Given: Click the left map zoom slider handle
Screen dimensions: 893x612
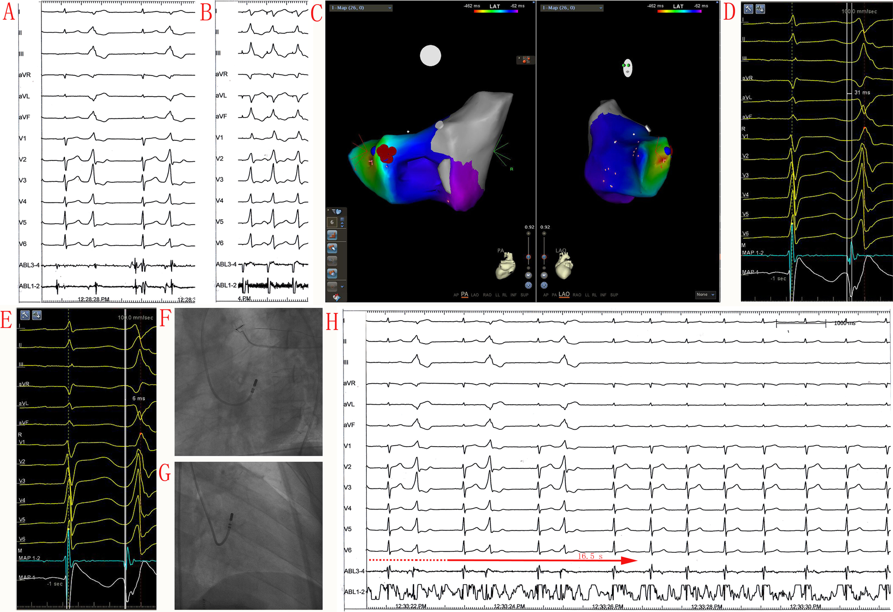Looking at the screenshot, I should tap(529, 257).
